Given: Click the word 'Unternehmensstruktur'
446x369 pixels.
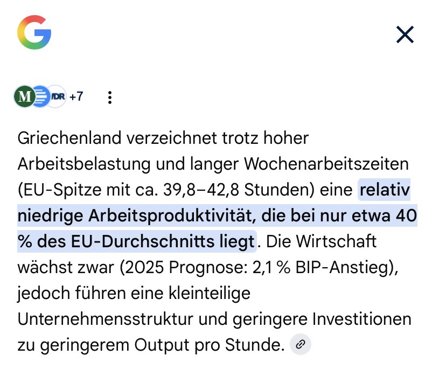Looking at the screenshot, I should coord(108,319).
